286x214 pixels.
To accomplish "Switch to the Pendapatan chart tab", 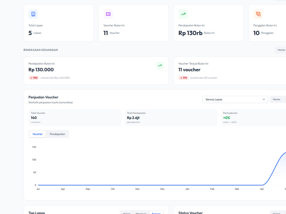I will pyautogui.click(x=57, y=134).
